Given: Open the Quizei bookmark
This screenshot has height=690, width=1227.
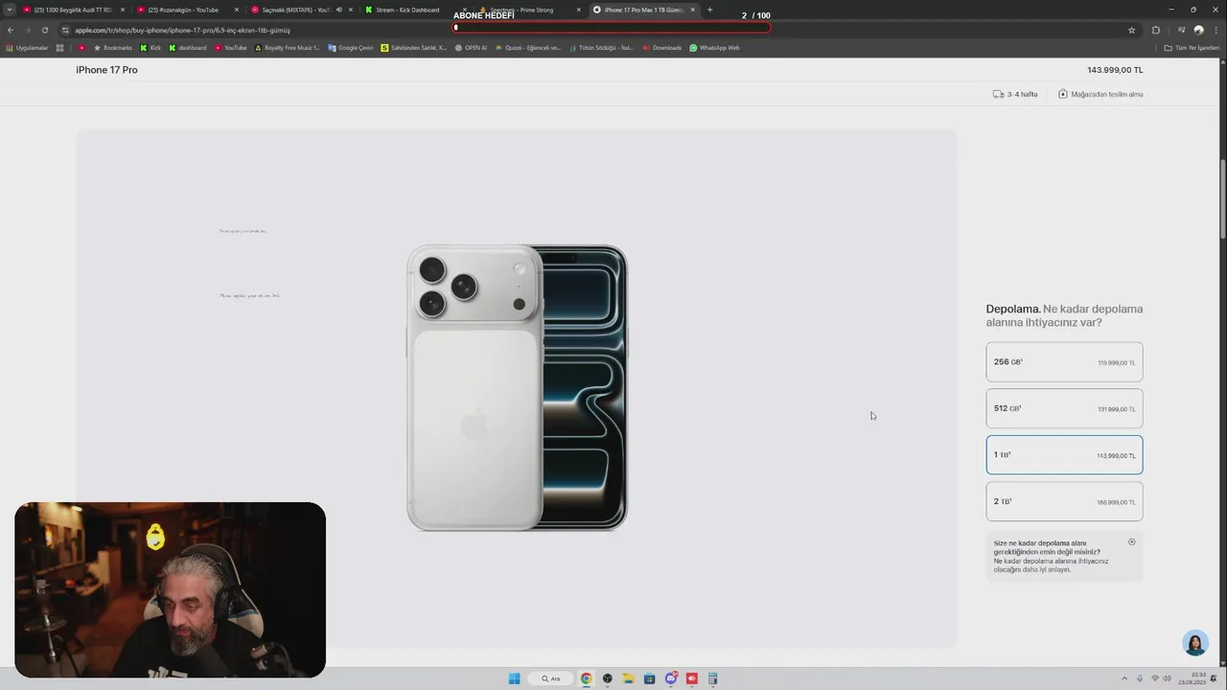Looking at the screenshot, I should [528, 48].
